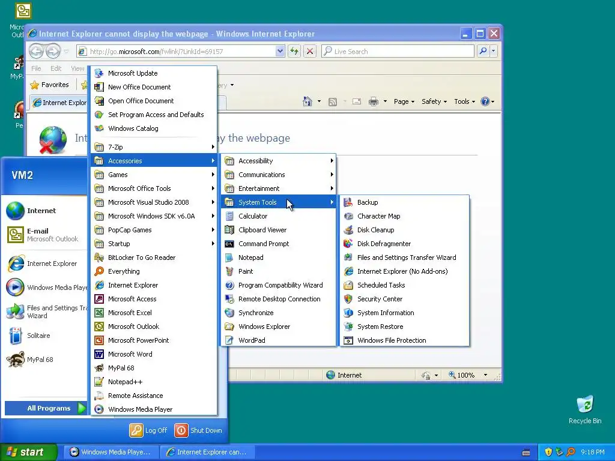Launch System Information
The width and height of the screenshot is (615, 461).
coord(404,313)
